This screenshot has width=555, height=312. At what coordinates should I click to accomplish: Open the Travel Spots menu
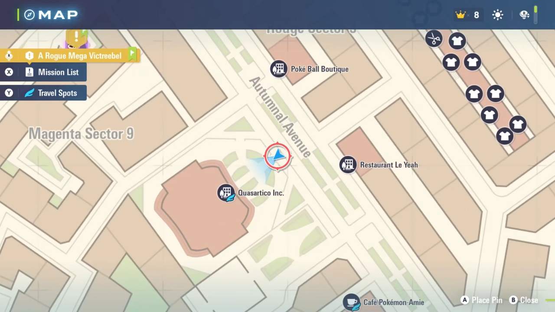click(43, 93)
